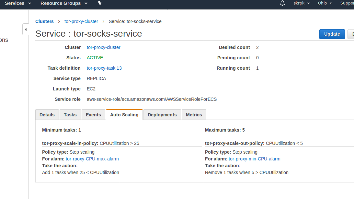354x199 pixels.
Task: Open the tor-rpoxy-CPU-max-alarm link
Action: click(x=92, y=159)
